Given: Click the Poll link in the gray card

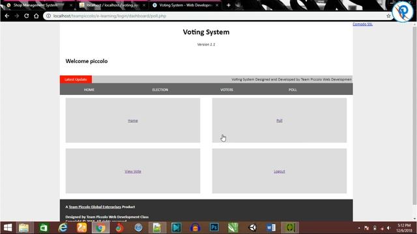Looking at the screenshot, I should coord(280,120).
